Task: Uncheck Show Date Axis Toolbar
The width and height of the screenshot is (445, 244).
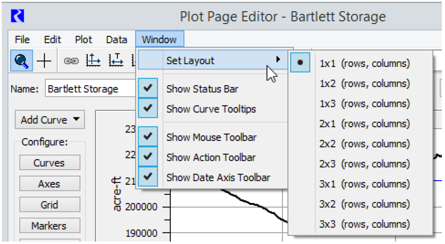Action: 218,177
